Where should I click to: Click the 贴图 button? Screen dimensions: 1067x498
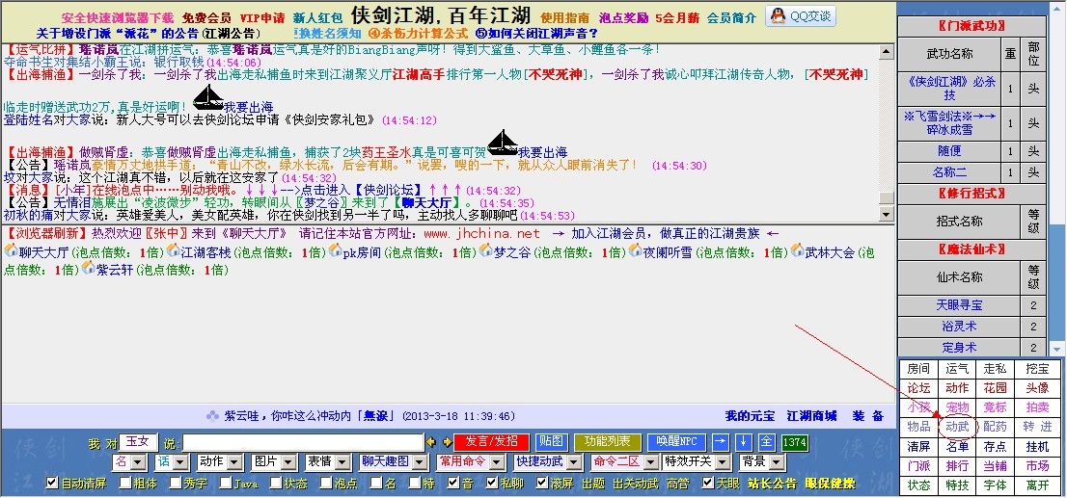(551, 441)
